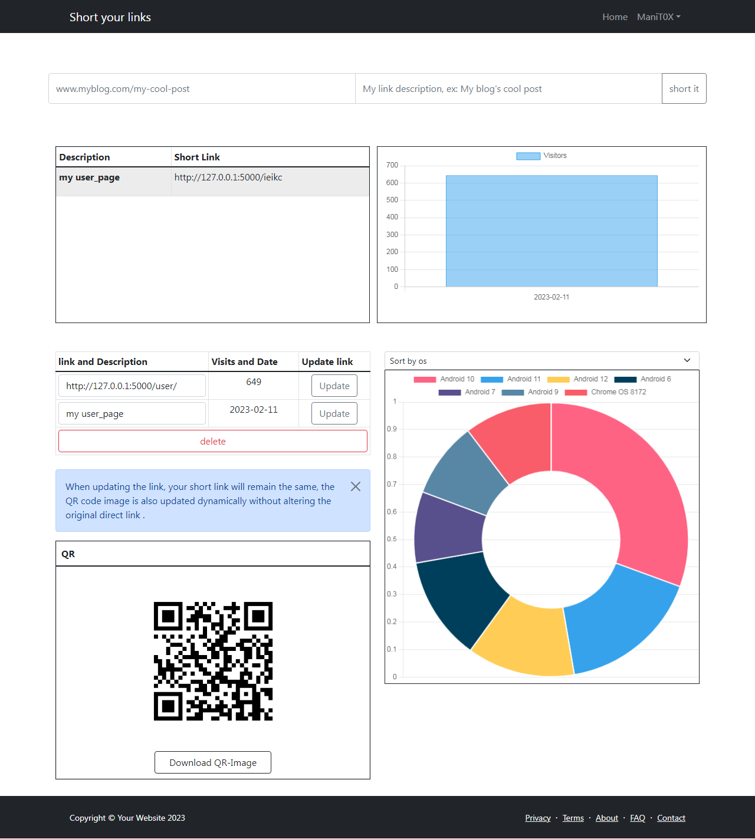Viewport: 755px width, 839px height.
Task: Click the Update link column header
Action: [334, 361]
